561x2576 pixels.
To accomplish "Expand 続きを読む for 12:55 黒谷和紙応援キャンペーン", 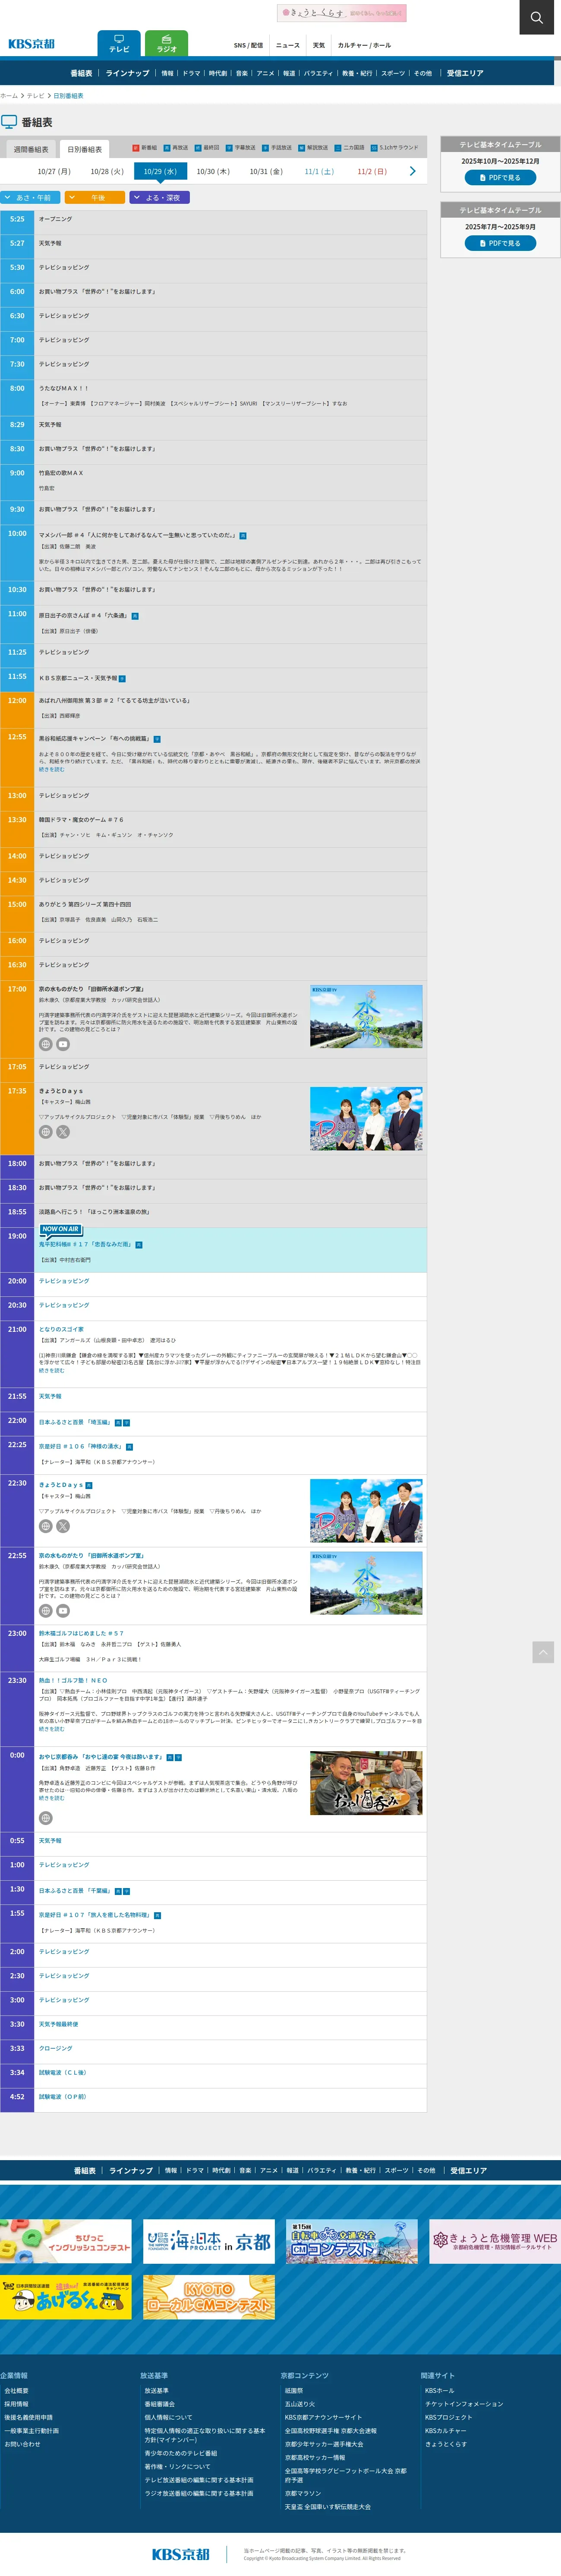I will click(51, 769).
